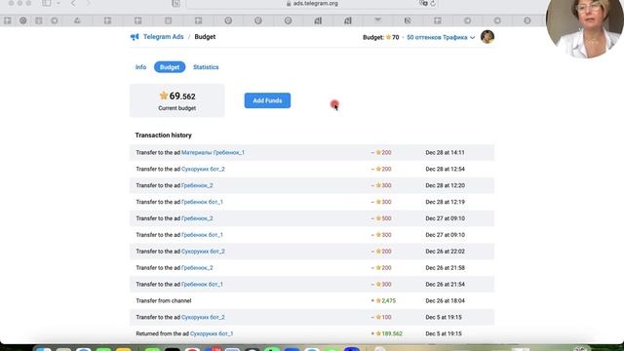Switch to the Info tab
Screen dimensions: 624x351
pos(140,67)
